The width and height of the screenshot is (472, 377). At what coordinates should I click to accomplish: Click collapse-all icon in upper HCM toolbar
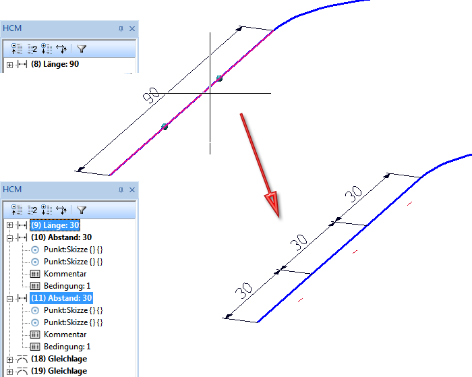pyautogui.click(x=17, y=49)
